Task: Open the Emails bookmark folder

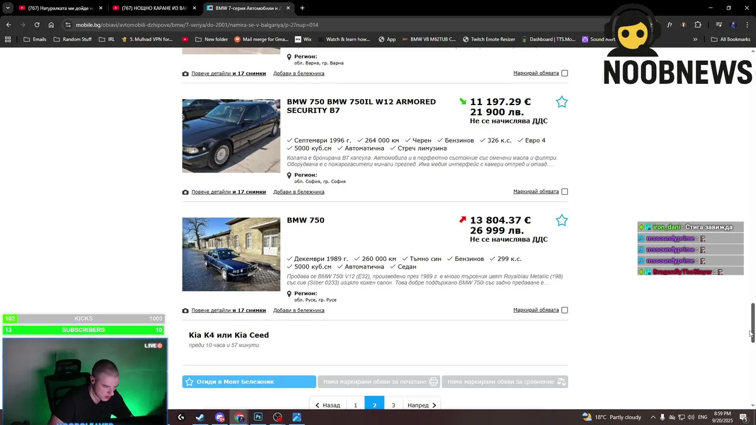Action: [35, 40]
